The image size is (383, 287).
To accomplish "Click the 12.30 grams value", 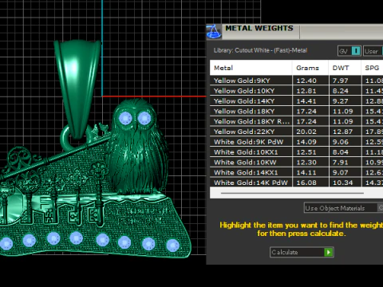I will click(x=306, y=162).
